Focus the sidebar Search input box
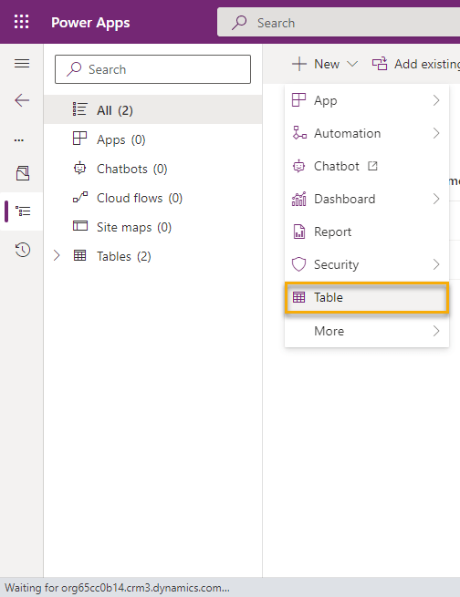460x597 pixels. point(152,69)
